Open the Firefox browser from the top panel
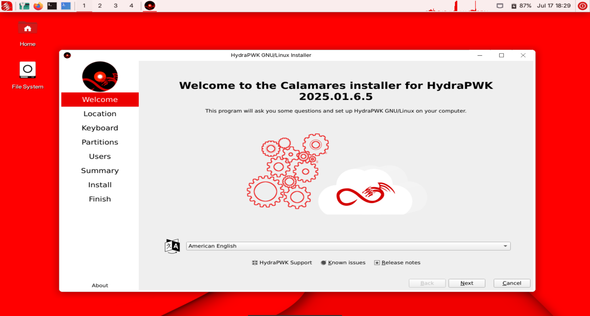The image size is (590, 316). 38,6
